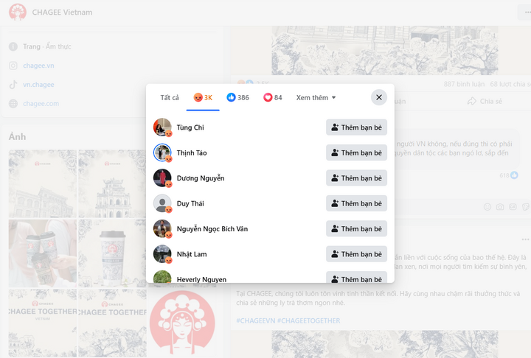Visit the chagee.vn Instagram link
The image size is (531, 358).
[x=38, y=66]
